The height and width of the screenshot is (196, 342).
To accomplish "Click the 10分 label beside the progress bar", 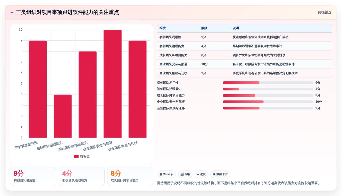I will (x=319, y=102).
